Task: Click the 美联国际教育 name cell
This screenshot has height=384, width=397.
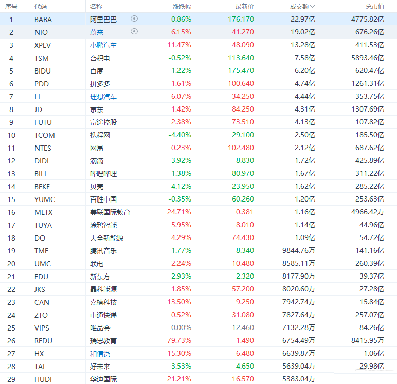Action: point(110,212)
